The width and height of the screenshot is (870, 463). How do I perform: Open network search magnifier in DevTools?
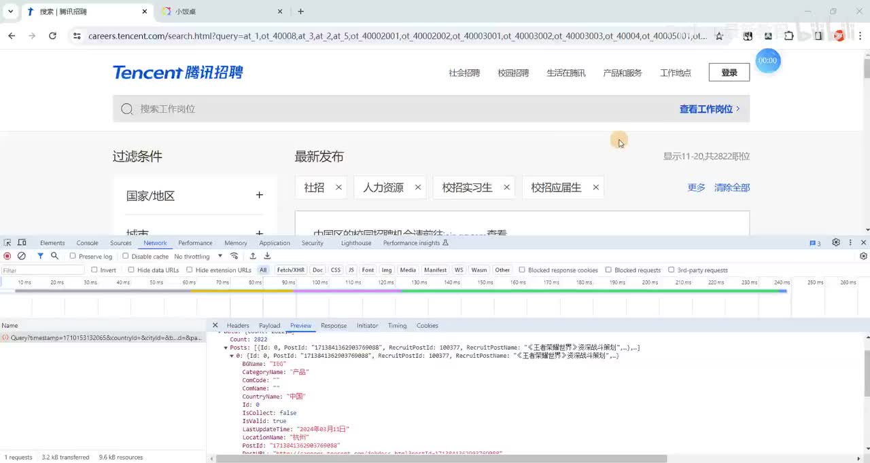(x=54, y=256)
